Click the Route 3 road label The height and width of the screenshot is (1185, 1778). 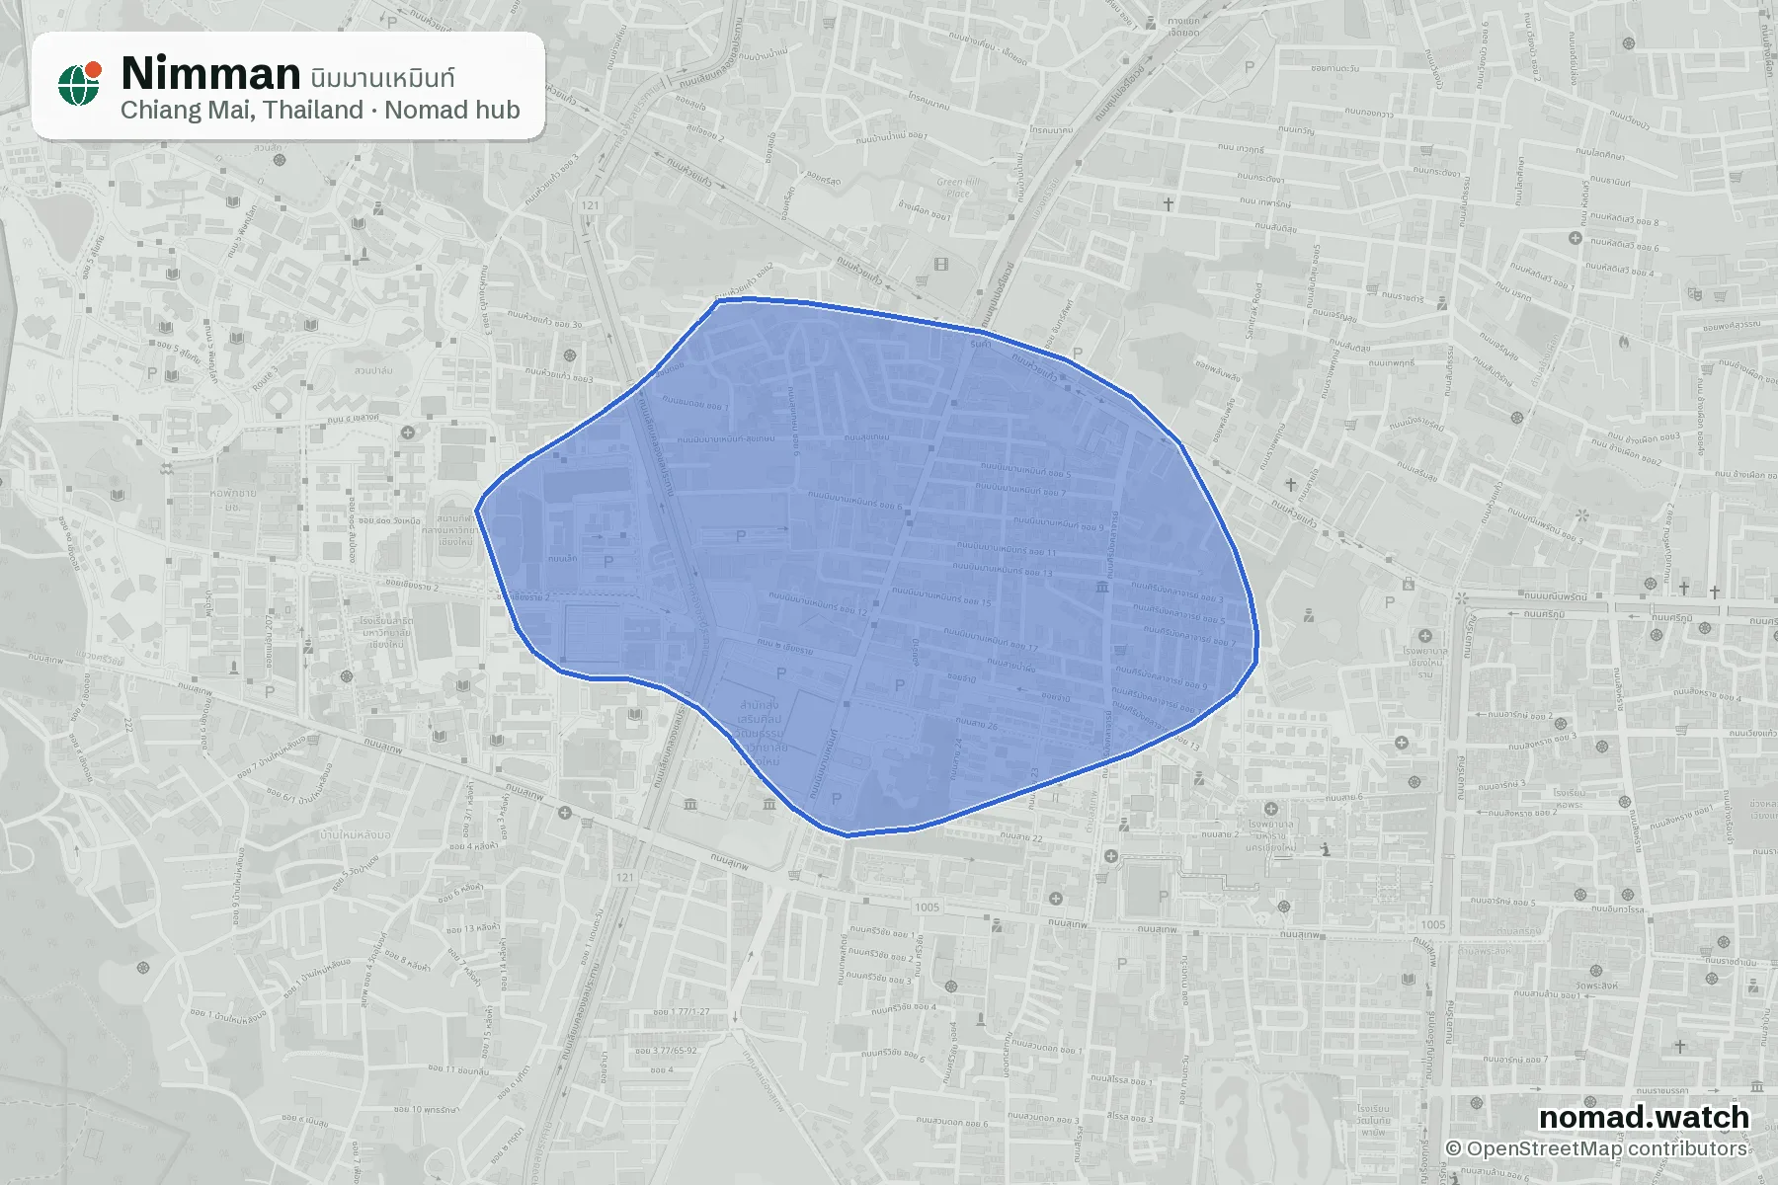coord(265,379)
